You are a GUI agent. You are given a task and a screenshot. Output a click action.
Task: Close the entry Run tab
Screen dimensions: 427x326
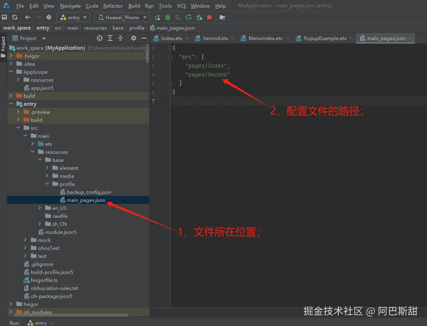tap(51, 323)
